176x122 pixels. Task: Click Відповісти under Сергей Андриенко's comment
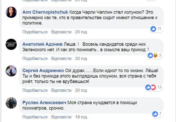click(x=61, y=90)
